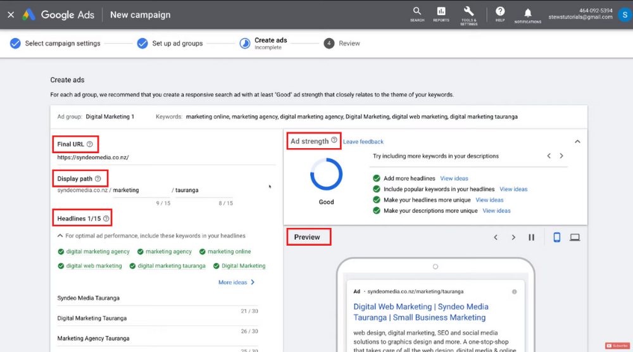The image size is (633, 352).
Task: Click the Headlines help icon
Action: pyautogui.click(x=106, y=218)
